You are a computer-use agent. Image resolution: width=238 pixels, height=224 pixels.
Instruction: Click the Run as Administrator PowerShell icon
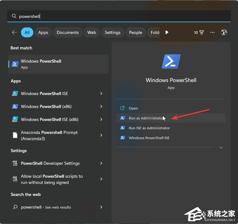tap(123, 118)
